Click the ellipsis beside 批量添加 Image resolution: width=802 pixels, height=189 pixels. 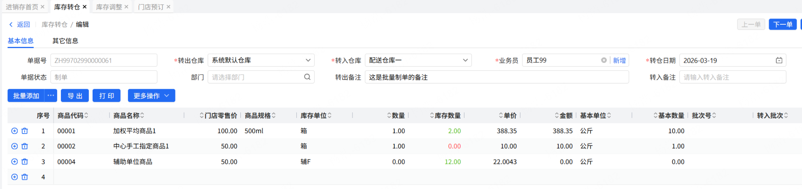click(51, 95)
